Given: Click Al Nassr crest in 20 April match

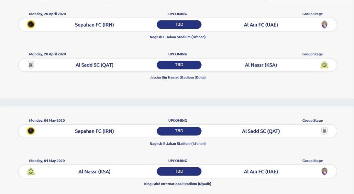Looking at the screenshot, I should click(x=324, y=65).
